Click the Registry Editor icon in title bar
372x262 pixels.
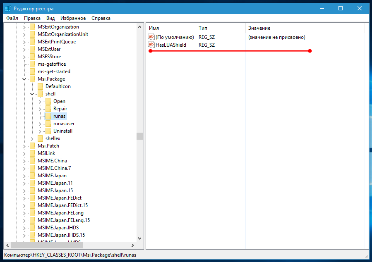[x=8, y=8]
